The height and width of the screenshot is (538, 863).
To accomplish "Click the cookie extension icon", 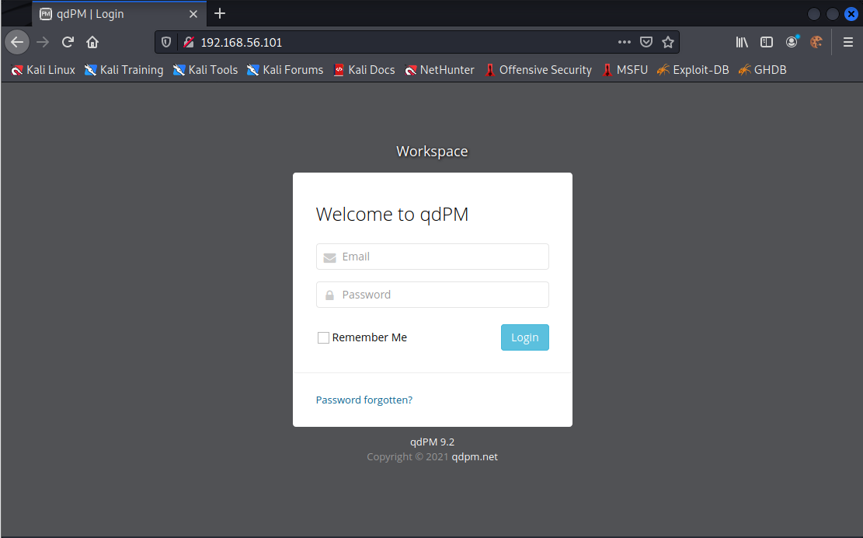I will coord(816,42).
